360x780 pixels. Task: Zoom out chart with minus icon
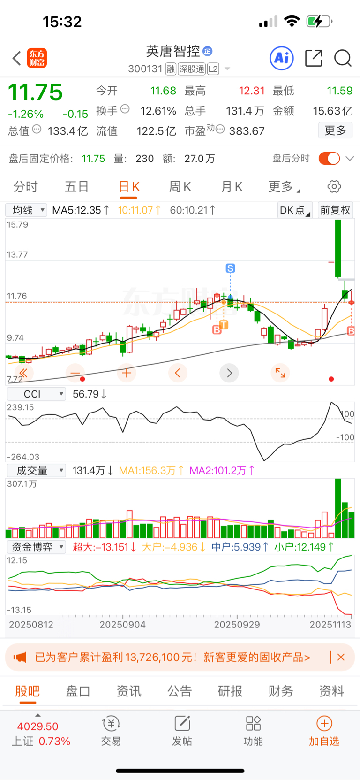[x=75, y=373]
